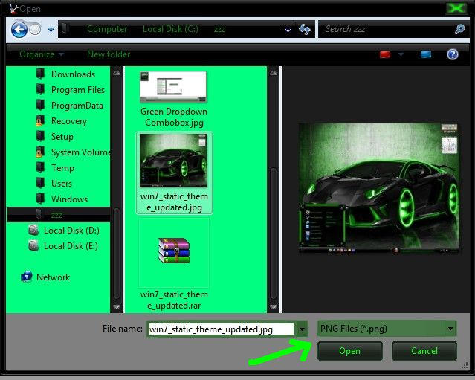The width and height of the screenshot is (475, 380).
Task: Open PNG Files (*.png) file type combo
Action: [x=387, y=329]
